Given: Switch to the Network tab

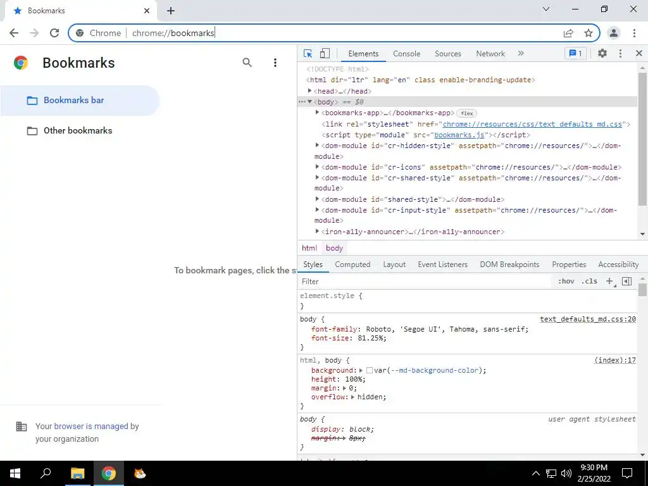Looking at the screenshot, I should pyautogui.click(x=490, y=54).
